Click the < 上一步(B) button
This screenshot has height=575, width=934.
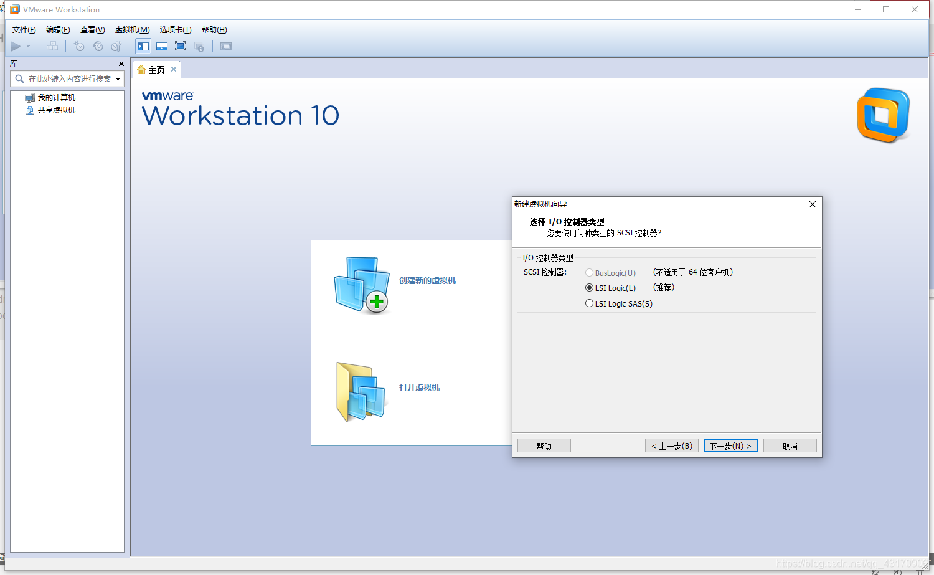point(672,446)
